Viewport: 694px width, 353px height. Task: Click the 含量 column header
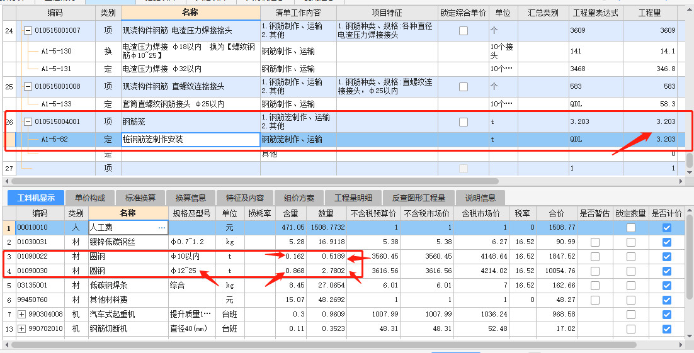pyautogui.click(x=290, y=213)
